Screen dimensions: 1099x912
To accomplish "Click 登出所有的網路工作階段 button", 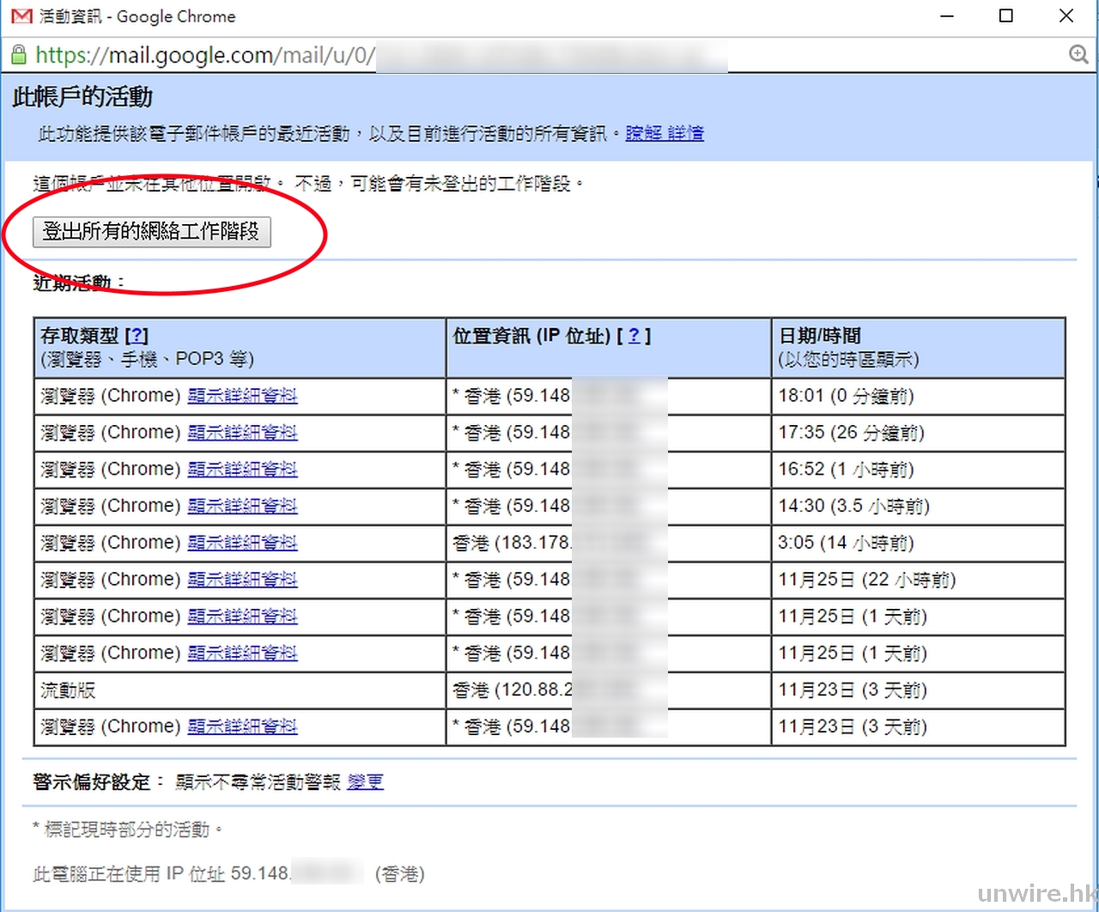I will [x=151, y=232].
